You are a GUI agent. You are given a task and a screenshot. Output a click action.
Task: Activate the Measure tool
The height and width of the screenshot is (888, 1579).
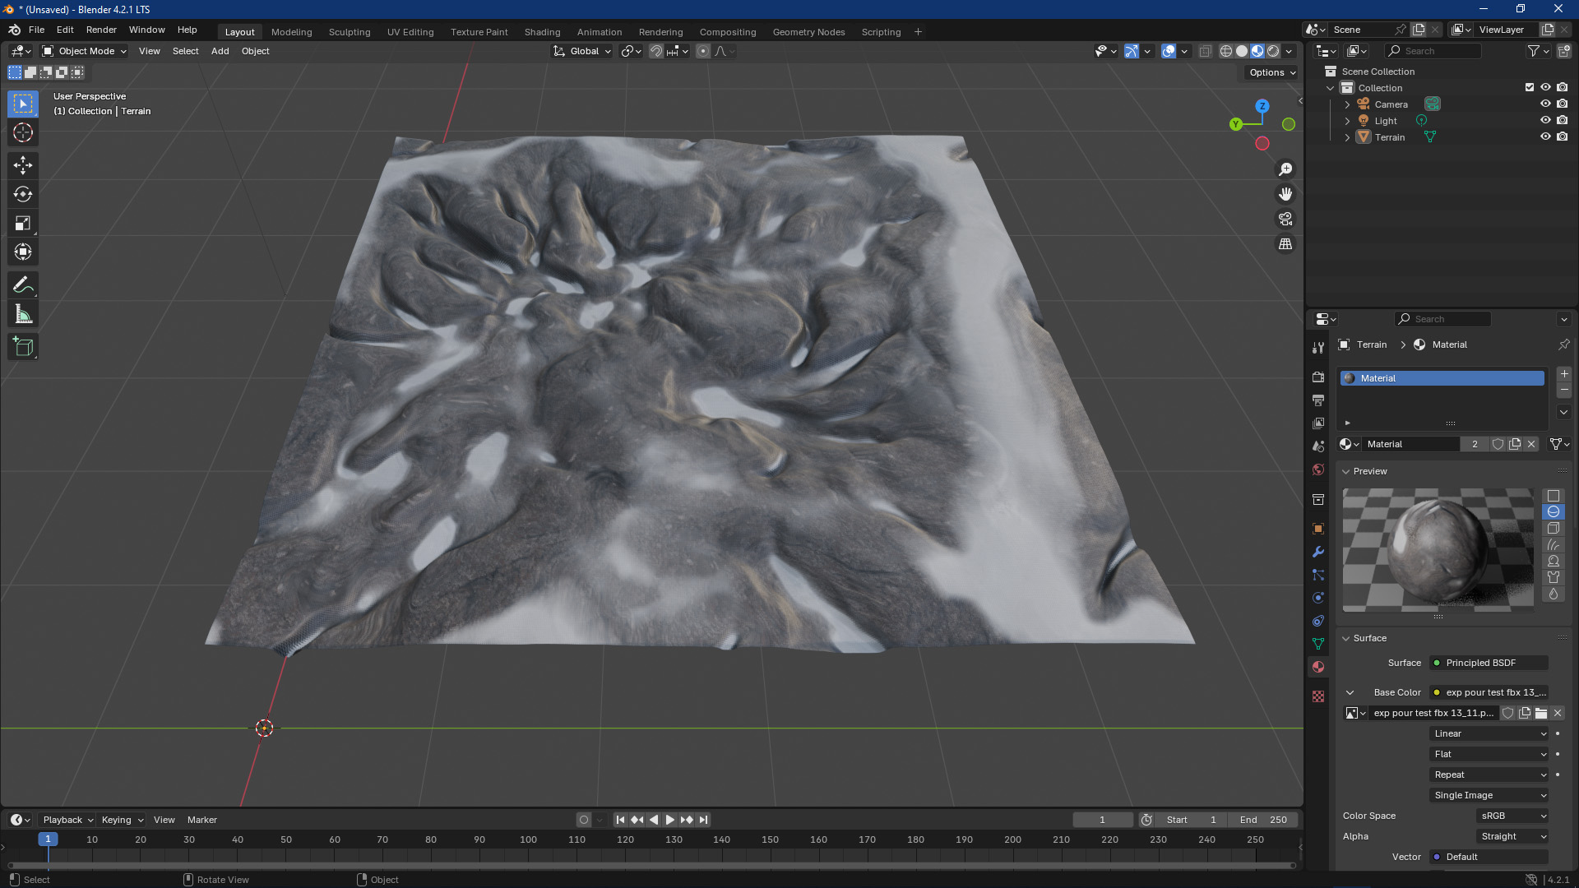pos(23,313)
